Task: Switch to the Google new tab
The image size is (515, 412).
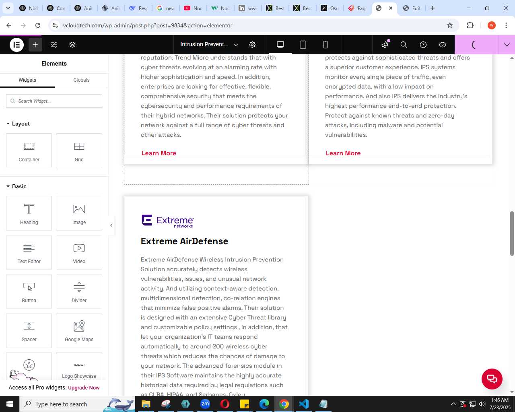Action: pos(165,8)
